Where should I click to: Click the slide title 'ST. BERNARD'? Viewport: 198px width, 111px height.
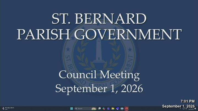tap(99, 19)
